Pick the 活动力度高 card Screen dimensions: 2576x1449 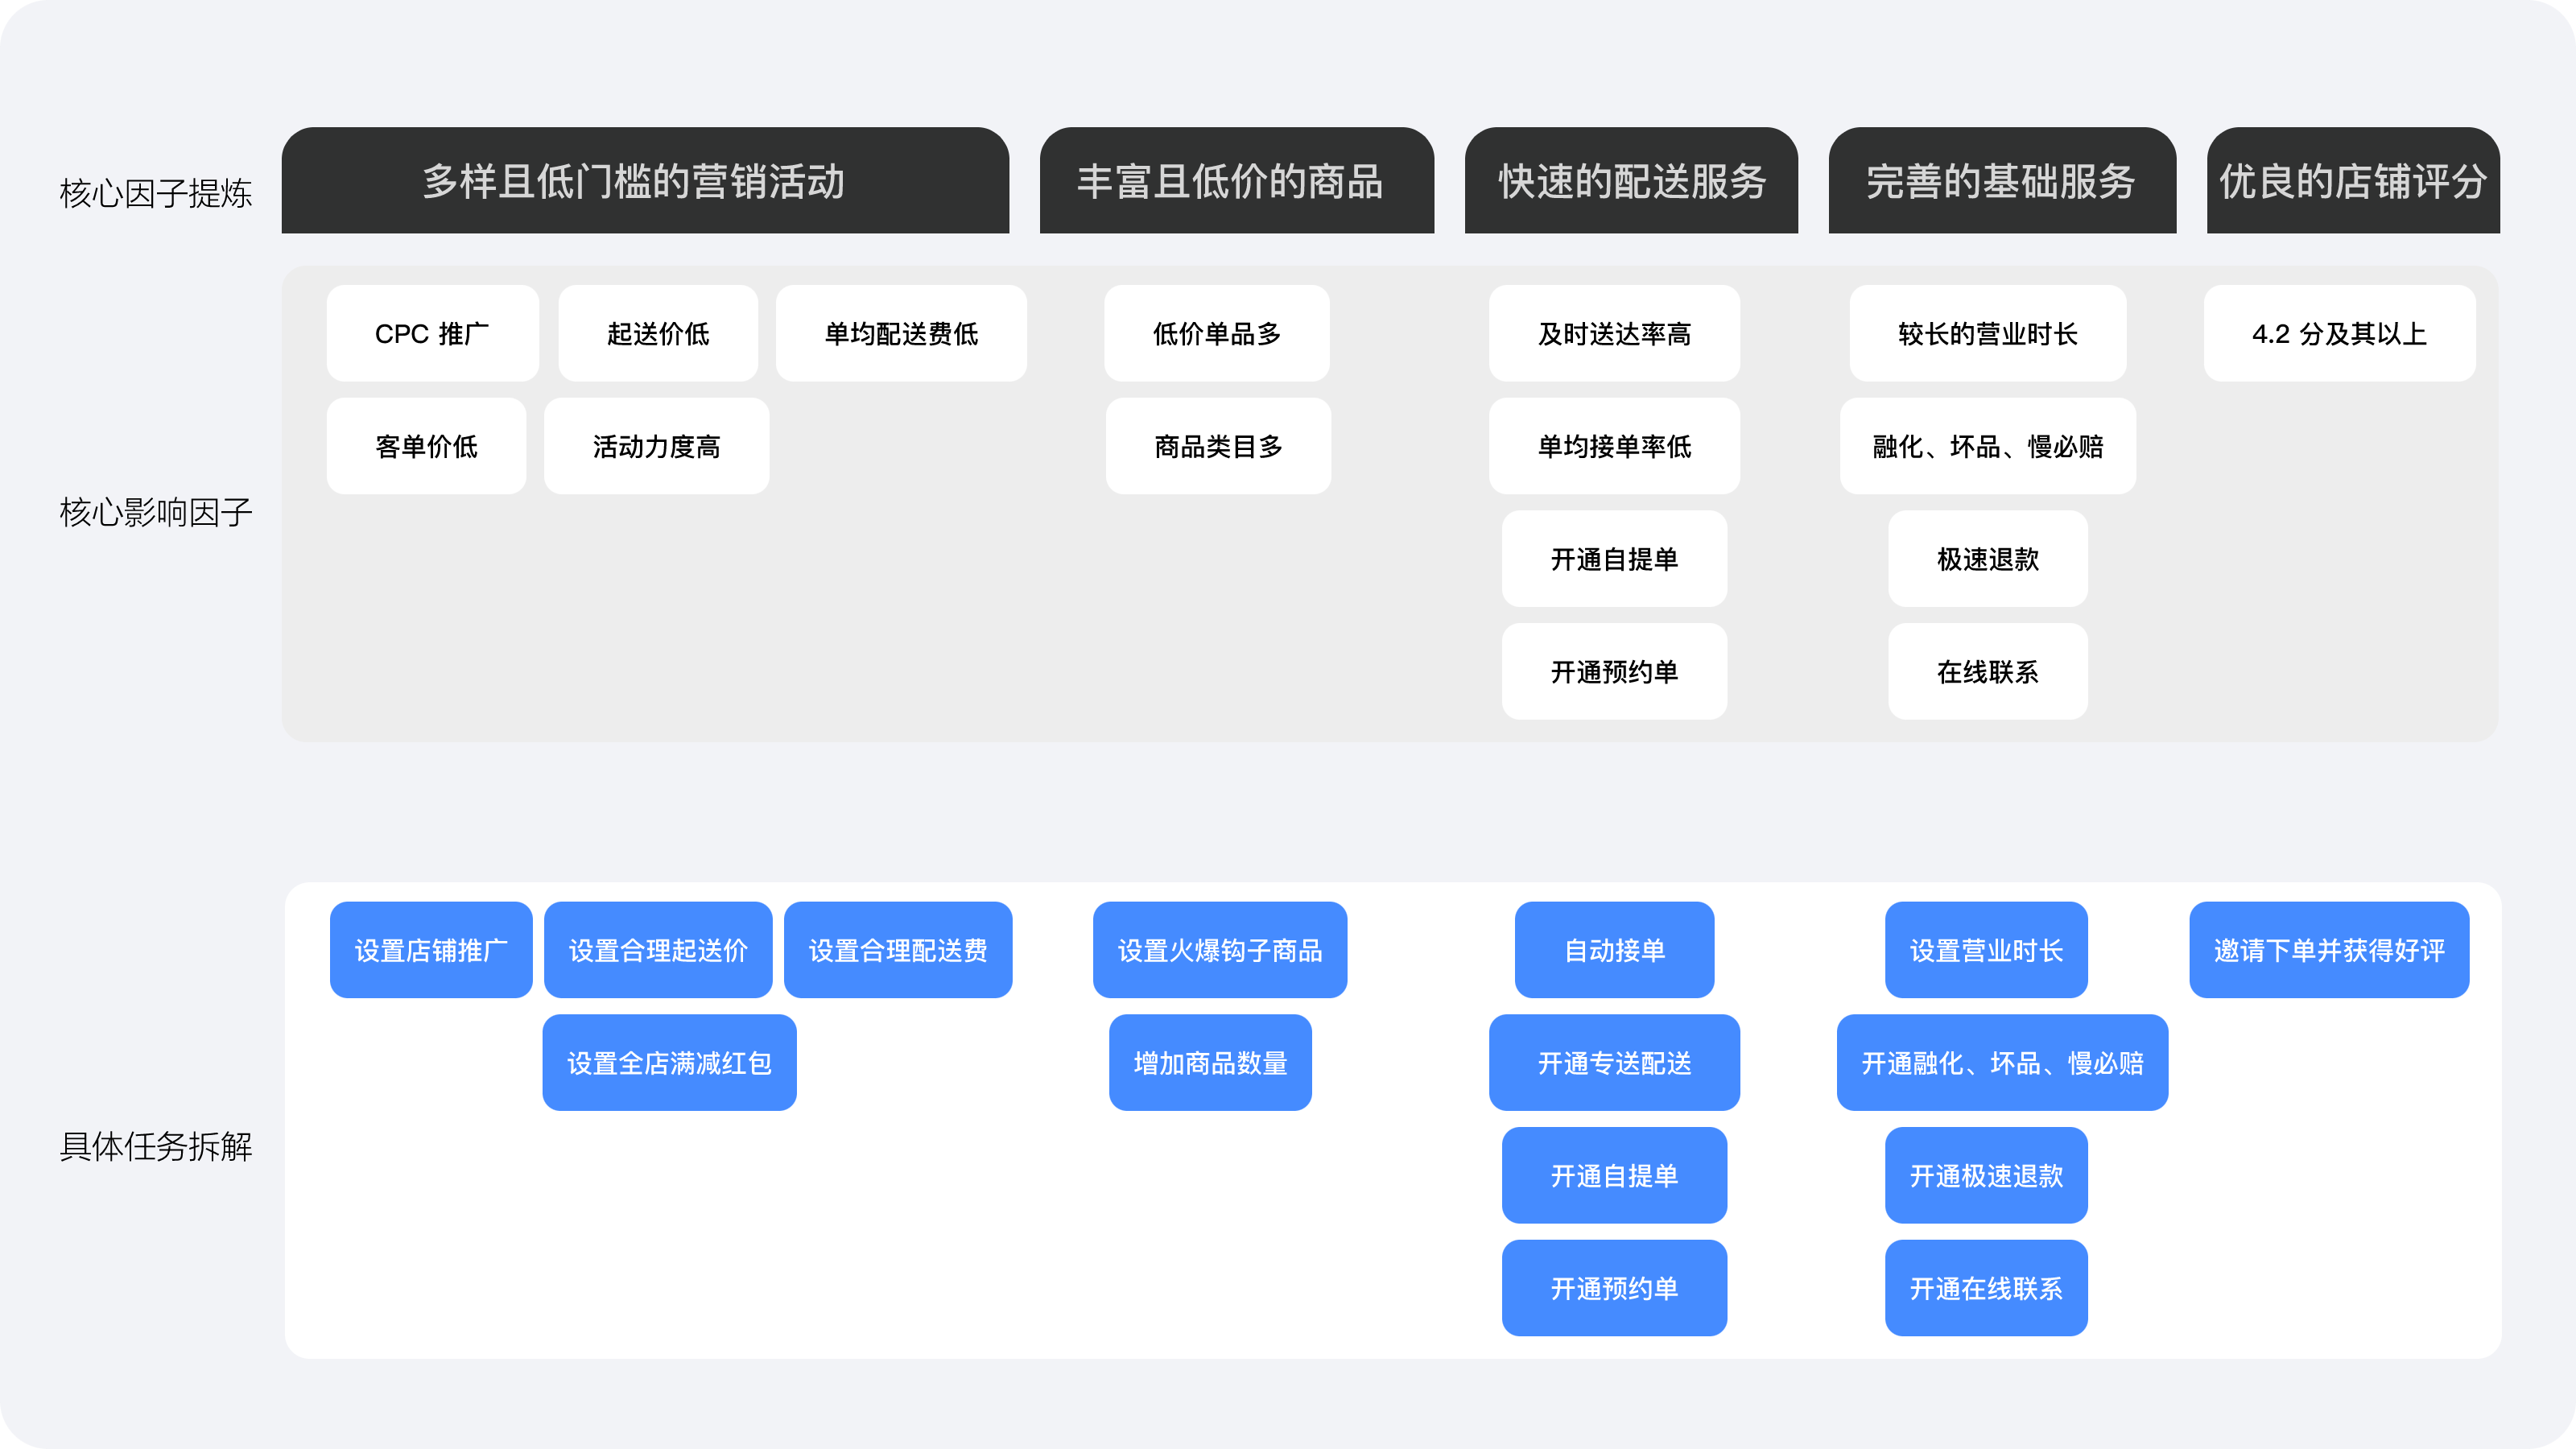656,446
